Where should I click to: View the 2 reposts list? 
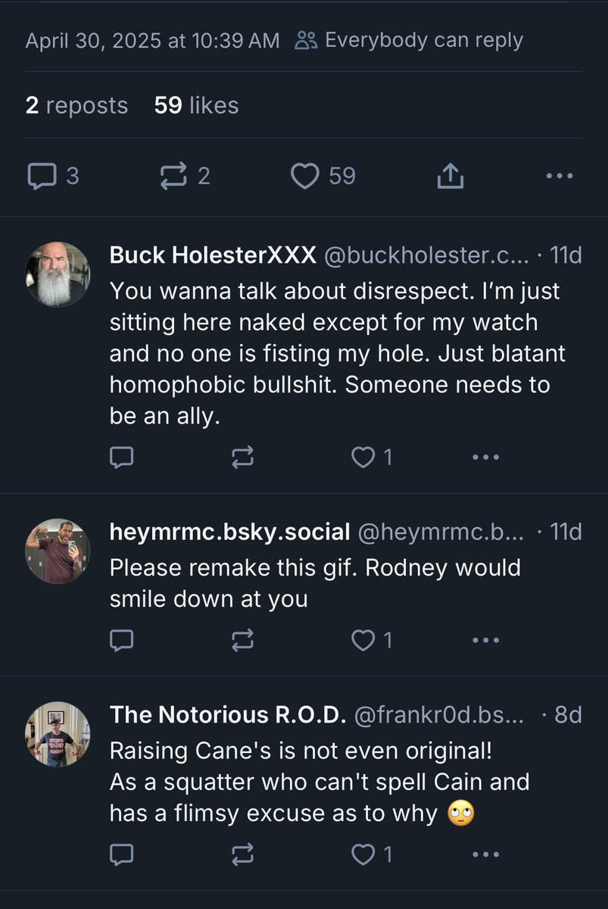point(76,105)
